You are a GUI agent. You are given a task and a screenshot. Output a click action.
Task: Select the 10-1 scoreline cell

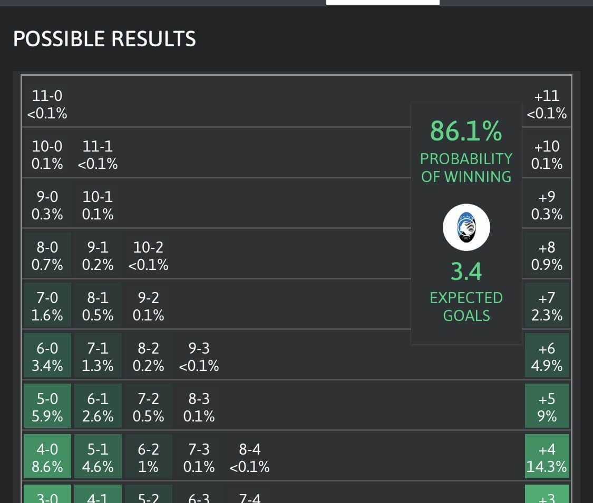pyautogui.click(x=97, y=205)
